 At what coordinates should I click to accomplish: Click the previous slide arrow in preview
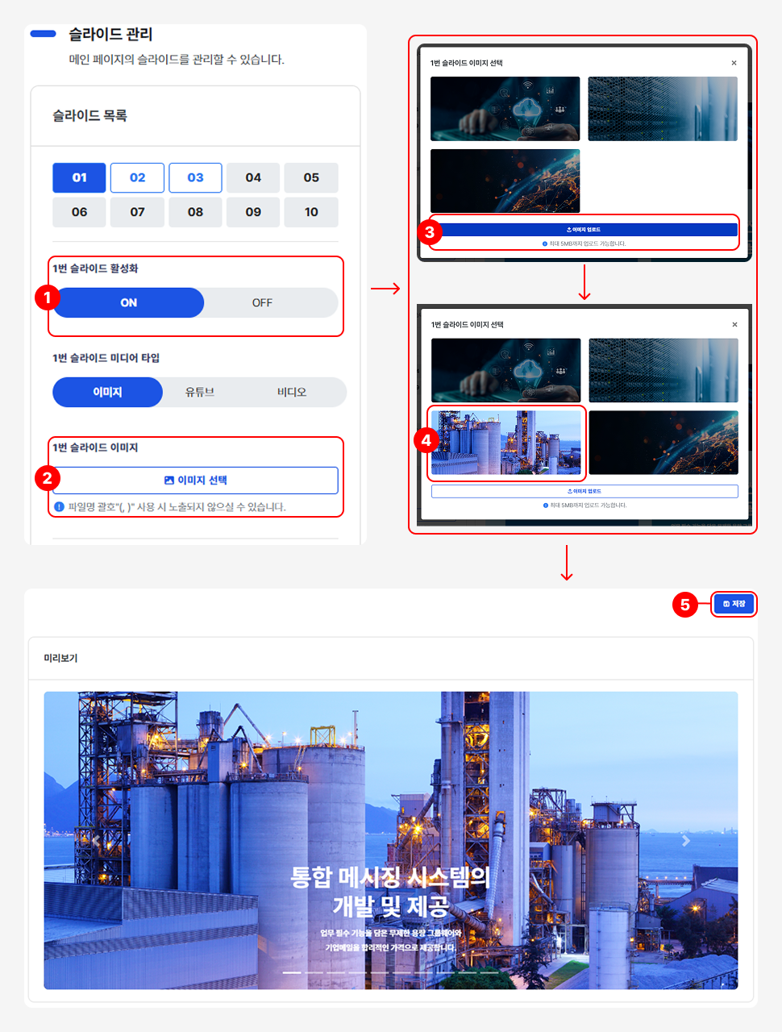(96, 841)
